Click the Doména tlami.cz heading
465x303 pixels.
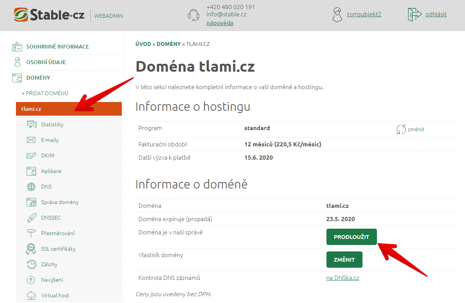[x=195, y=66]
